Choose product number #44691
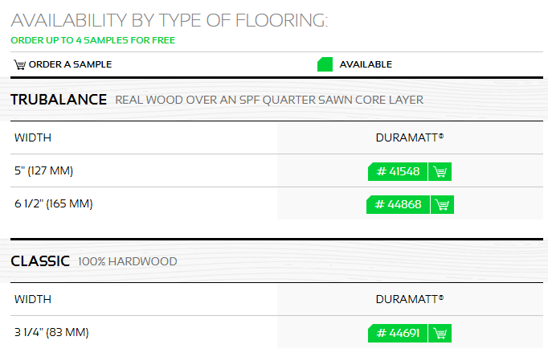The width and height of the screenshot is (548, 361). tap(398, 334)
